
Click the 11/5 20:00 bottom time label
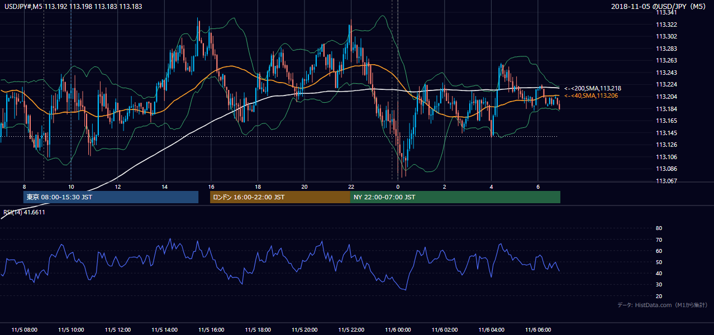tap(304, 330)
